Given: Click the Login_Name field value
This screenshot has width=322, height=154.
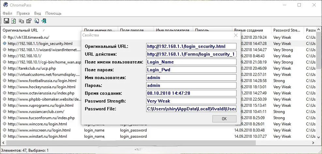Looking at the screenshot, I should pyautogui.click(x=191, y=62).
